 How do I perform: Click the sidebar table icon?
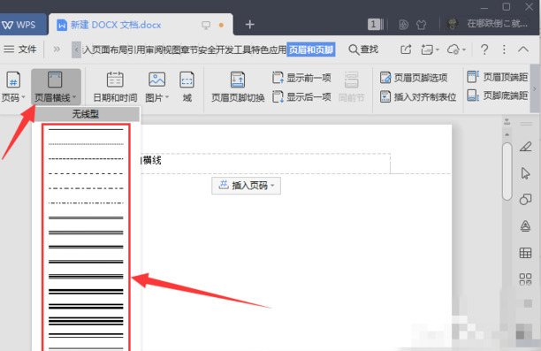coord(525,253)
